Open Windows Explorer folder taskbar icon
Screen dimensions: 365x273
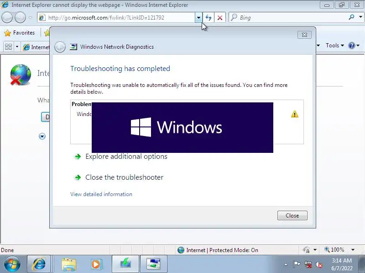coord(69,264)
